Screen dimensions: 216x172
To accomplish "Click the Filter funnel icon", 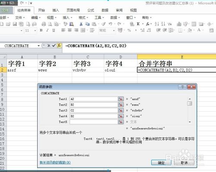I will 170,24.
